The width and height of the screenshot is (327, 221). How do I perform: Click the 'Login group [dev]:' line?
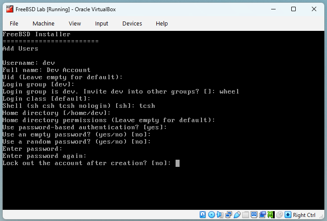(38, 85)
